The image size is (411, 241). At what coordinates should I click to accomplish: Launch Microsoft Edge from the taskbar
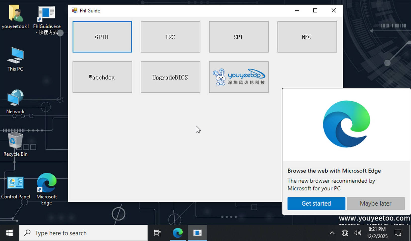[x=178, y=233]
